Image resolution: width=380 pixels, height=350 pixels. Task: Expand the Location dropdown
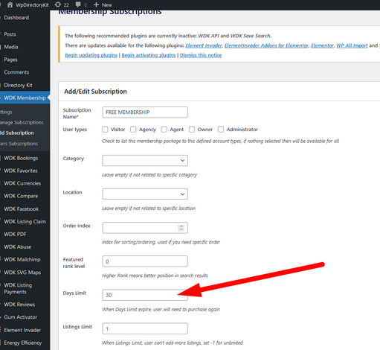[145, 194]
